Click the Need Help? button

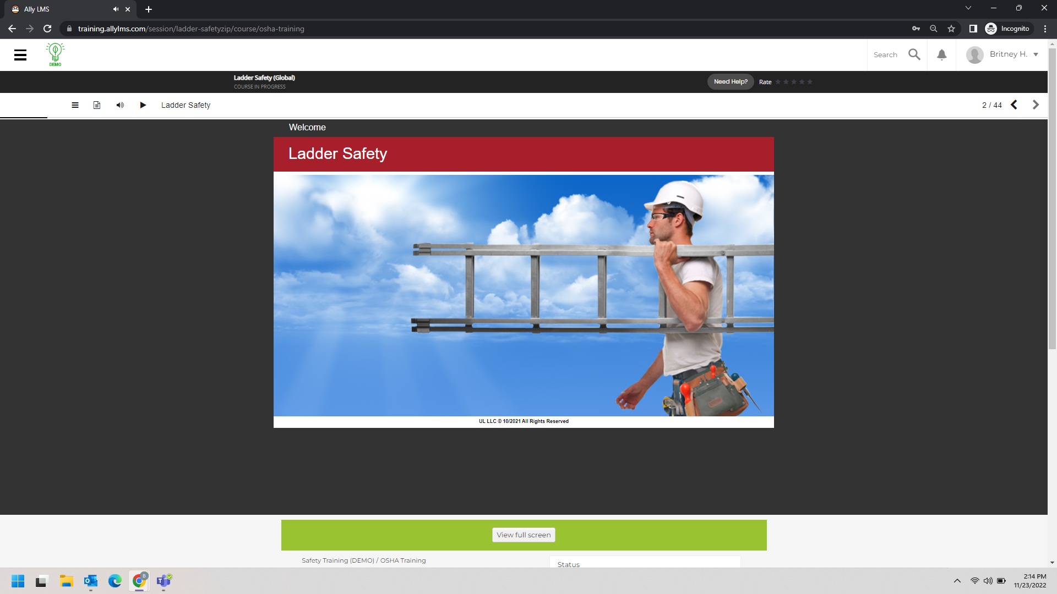[731, 82]
